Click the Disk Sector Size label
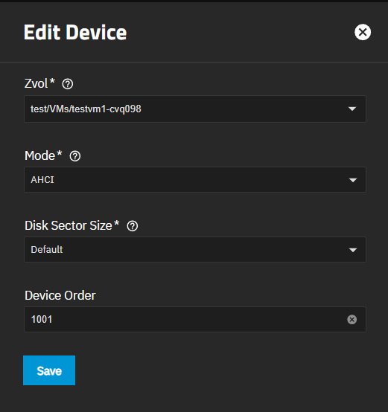This screenshot has width=388, height=412. (x=69, y=225)
